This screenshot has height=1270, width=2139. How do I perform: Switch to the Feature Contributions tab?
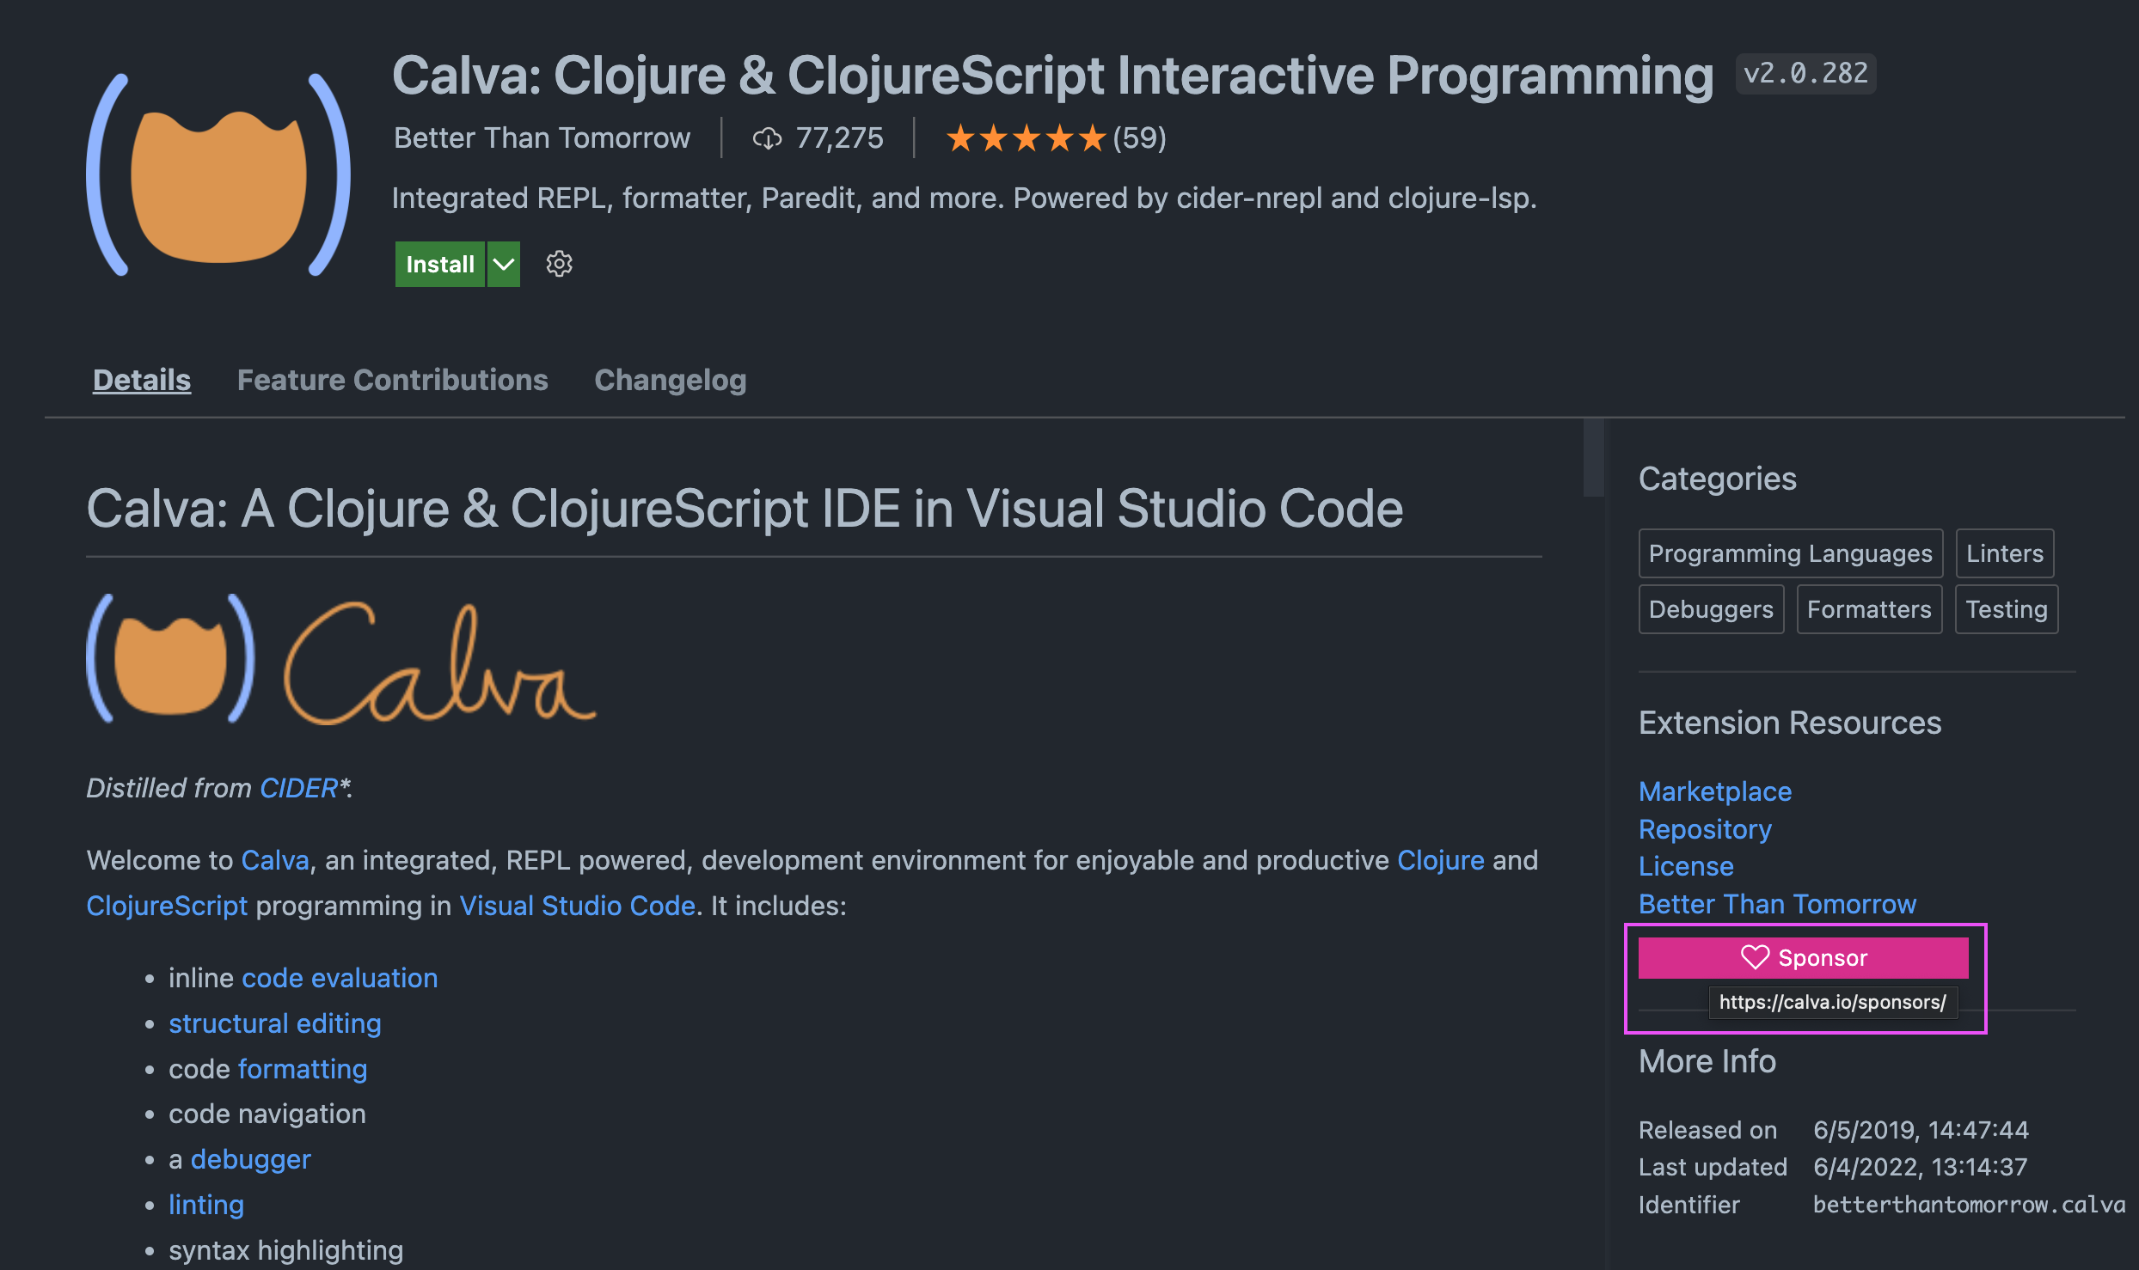click(x=392, y=380)
